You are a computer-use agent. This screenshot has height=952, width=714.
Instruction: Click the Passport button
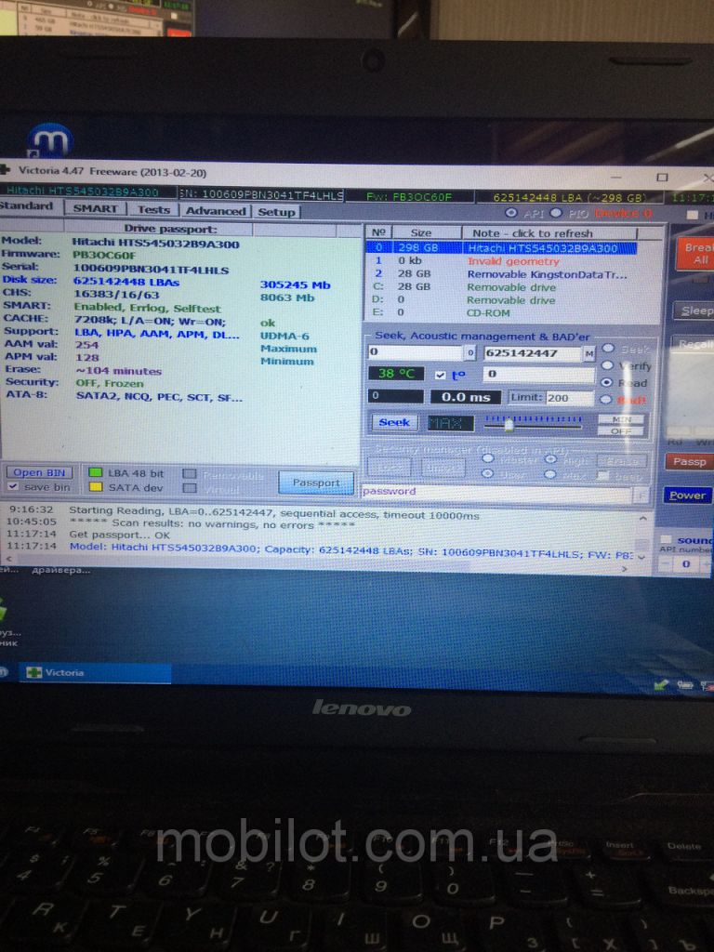[316, 483]
